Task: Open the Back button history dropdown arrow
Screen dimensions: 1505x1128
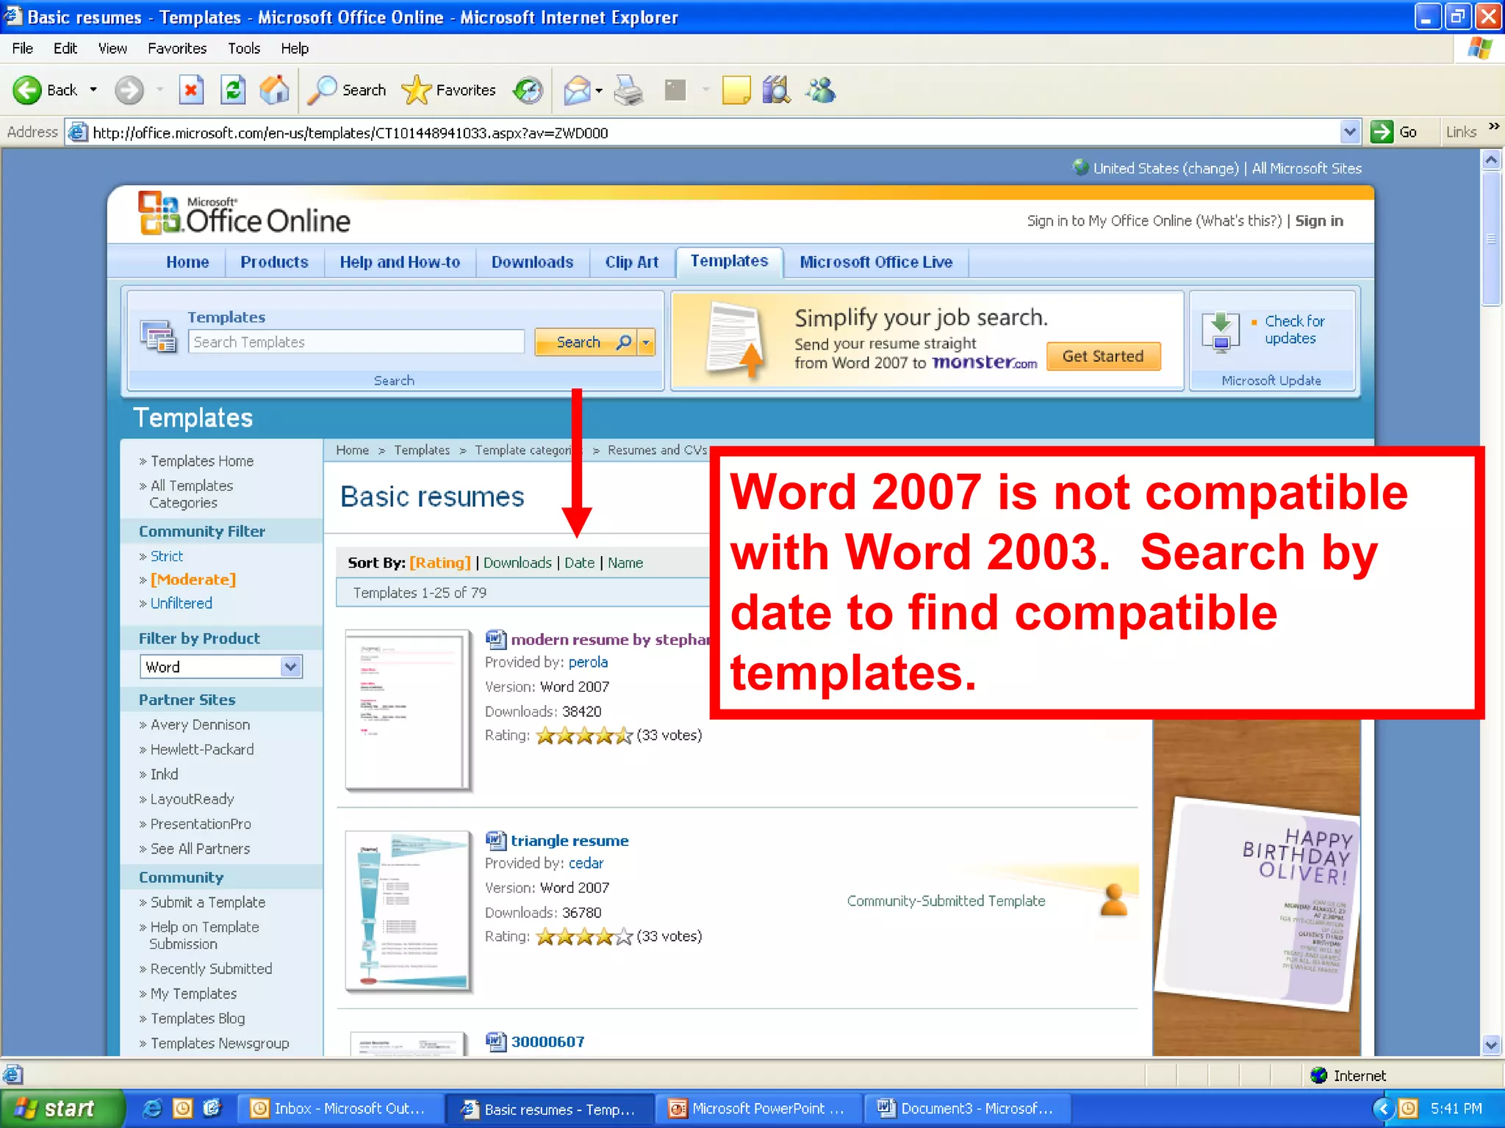Action: point(93,90)
